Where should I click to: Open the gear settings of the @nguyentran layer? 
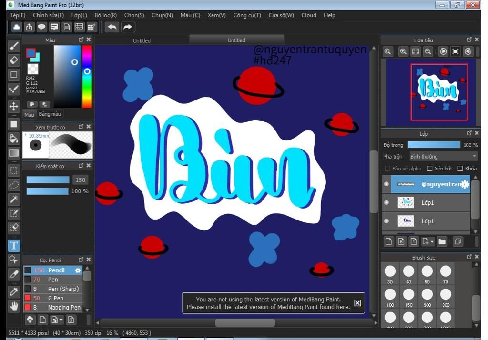[x=465, y=184]
